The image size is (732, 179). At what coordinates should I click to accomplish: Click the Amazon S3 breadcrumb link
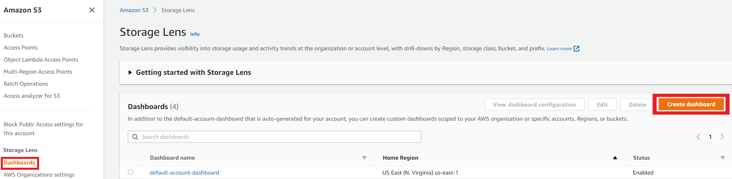[134, 10]
